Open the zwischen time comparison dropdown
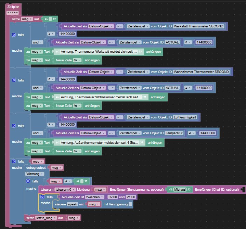Screen dimensions: 246x229 [95, 197]
